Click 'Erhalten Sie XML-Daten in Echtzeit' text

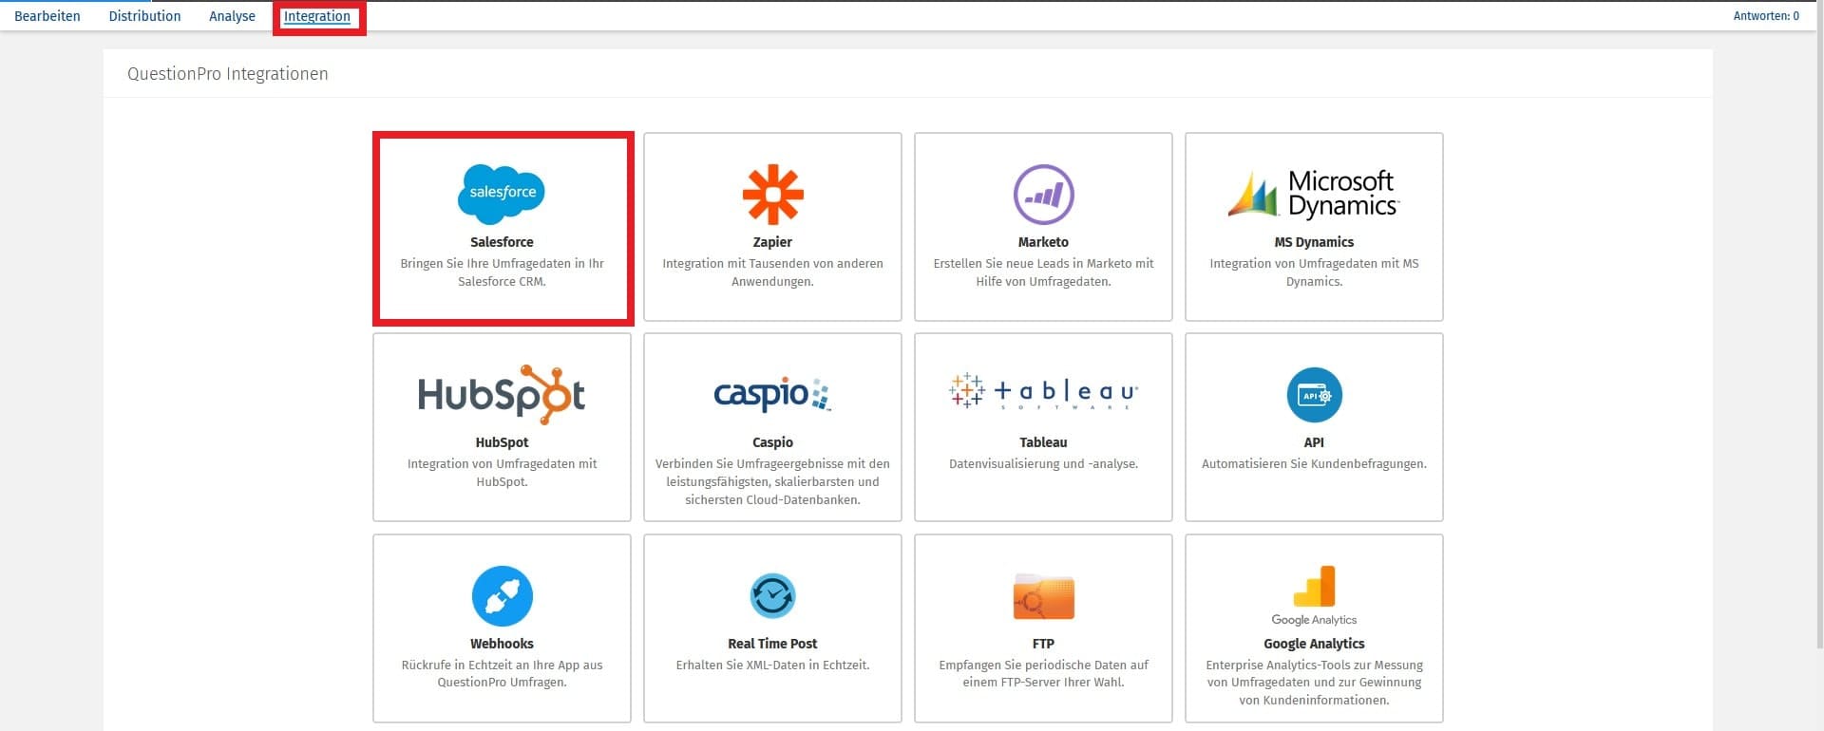[x=772, y=665]
